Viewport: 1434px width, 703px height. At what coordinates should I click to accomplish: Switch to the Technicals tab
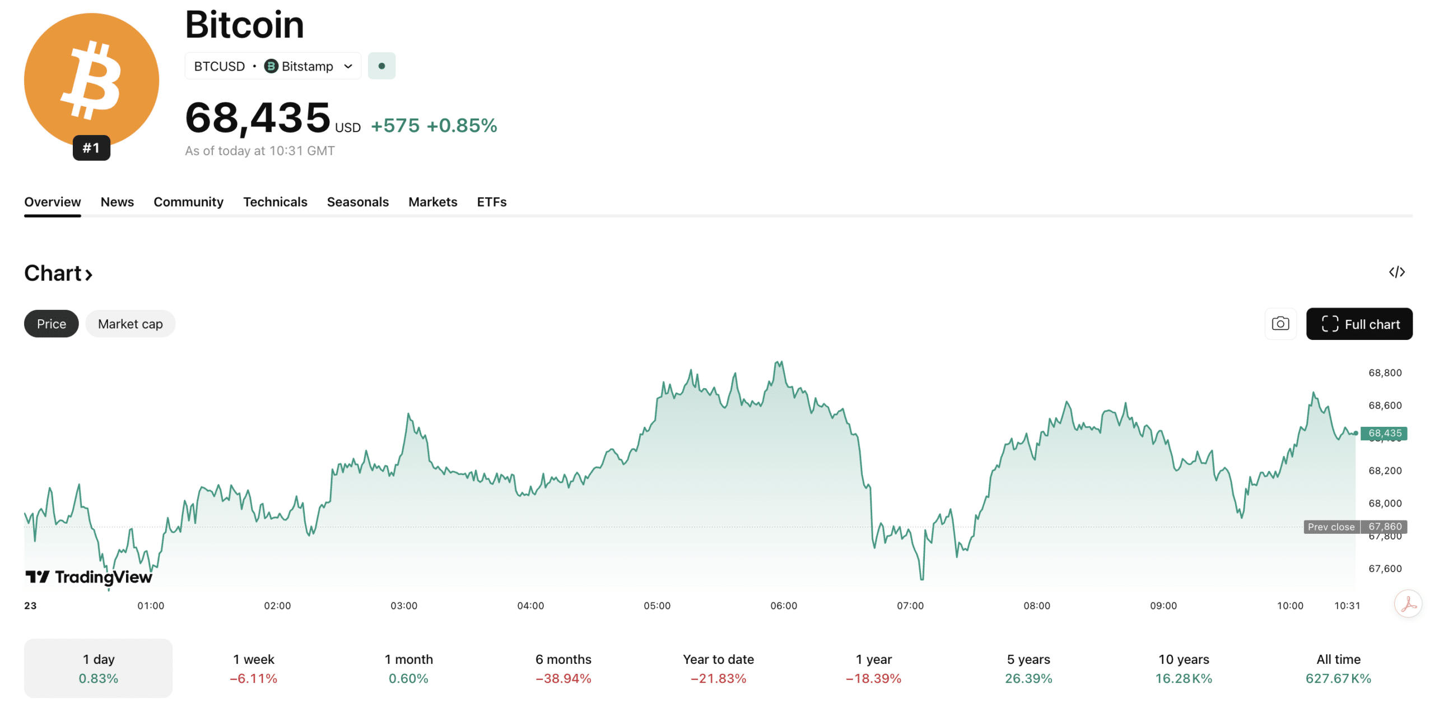(275, 202)
